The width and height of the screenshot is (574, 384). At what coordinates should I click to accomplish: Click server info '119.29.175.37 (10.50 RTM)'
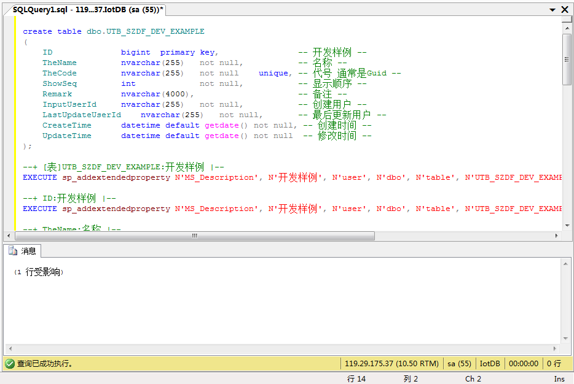[391, 364]
